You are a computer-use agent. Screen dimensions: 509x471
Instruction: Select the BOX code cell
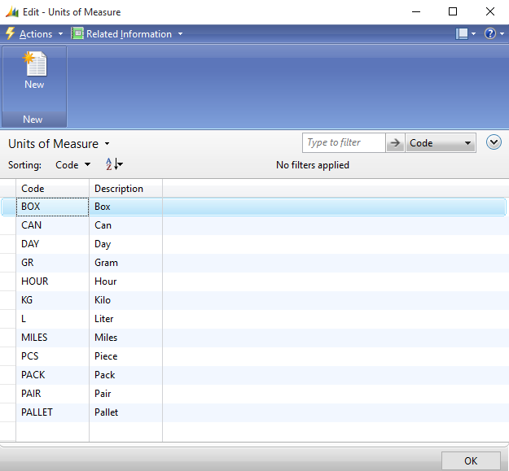(x=53, y=207)
